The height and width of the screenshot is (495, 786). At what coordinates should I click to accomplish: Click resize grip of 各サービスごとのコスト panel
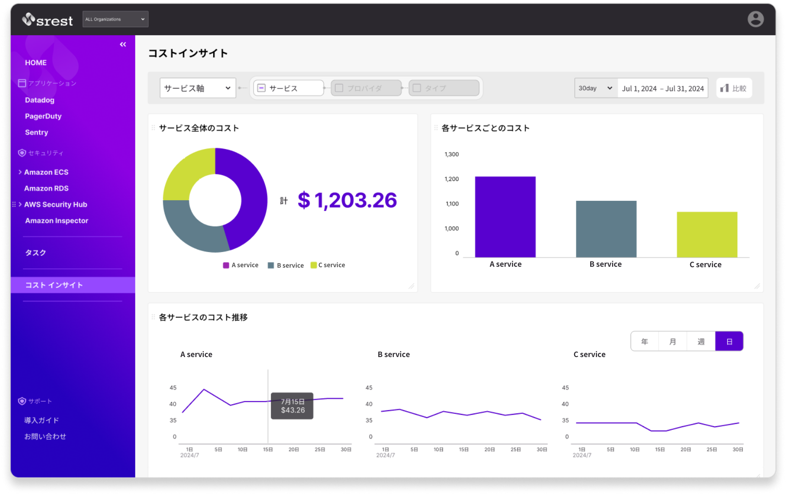757,286
